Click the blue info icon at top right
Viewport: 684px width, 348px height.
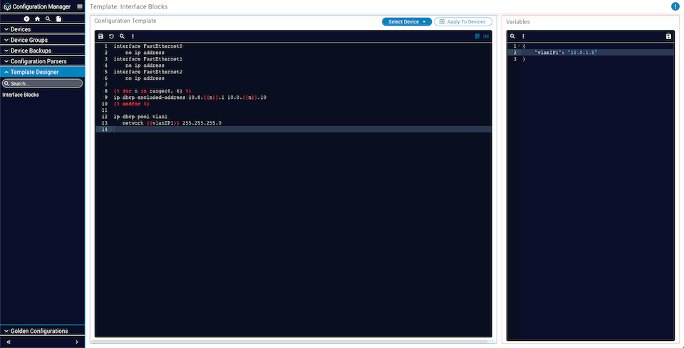675,6
